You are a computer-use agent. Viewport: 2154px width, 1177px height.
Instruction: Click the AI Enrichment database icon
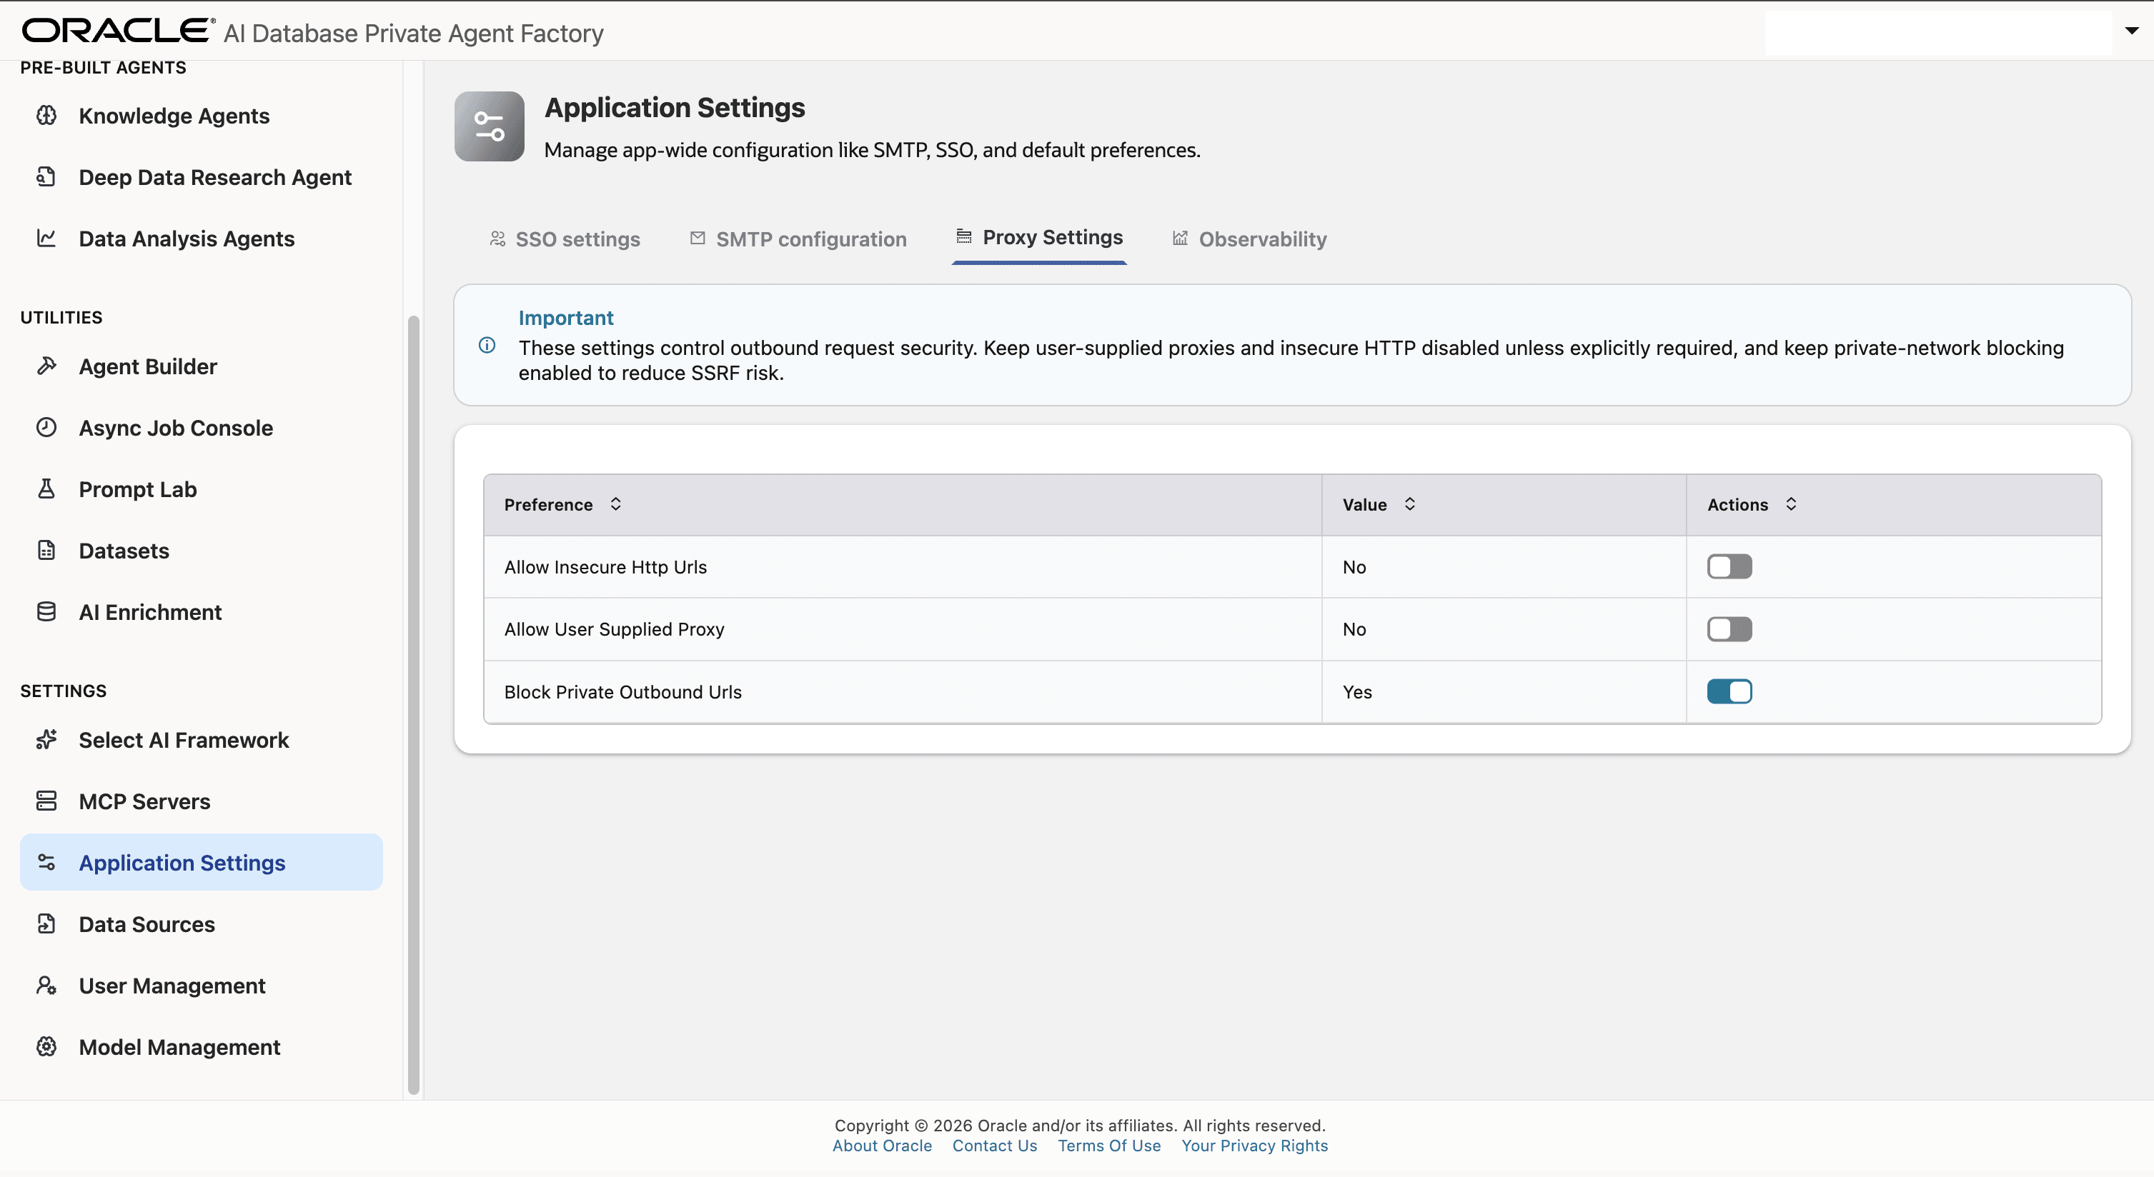pyautogui.click(x=47, y=611)
